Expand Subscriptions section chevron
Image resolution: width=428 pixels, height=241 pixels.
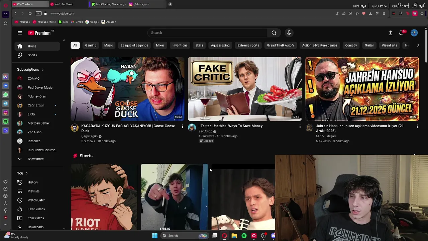coord(42,70)
